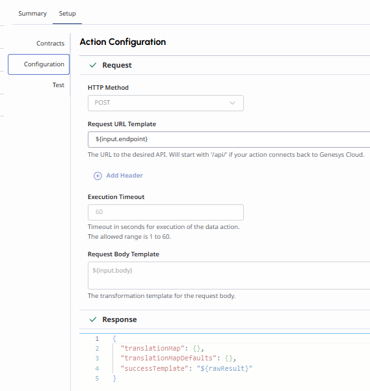370x391 pixels.
Task: Click the "successTemplate" key in editor
Action: (x=156, y=368)
